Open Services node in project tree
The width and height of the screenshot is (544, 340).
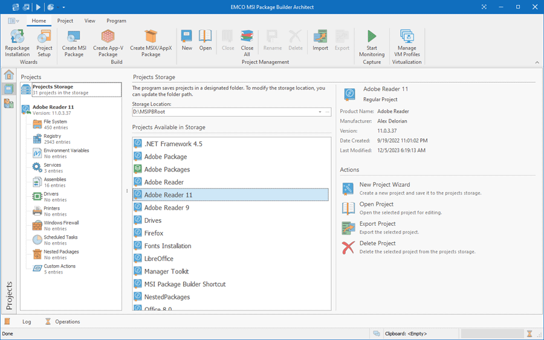(x=48, y=168)
